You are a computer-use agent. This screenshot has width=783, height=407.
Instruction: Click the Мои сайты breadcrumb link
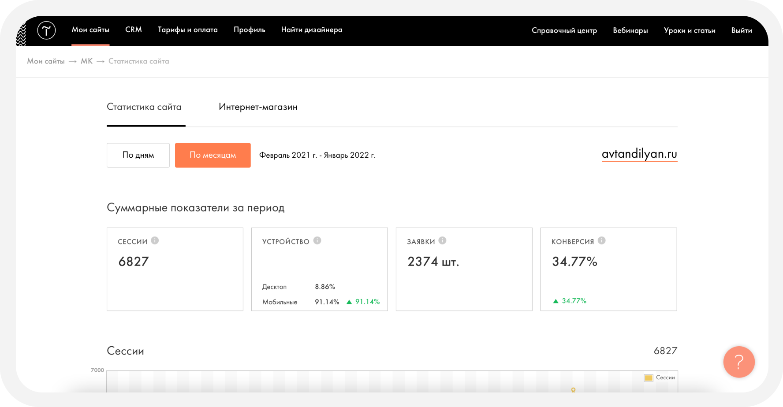(46, 61)
